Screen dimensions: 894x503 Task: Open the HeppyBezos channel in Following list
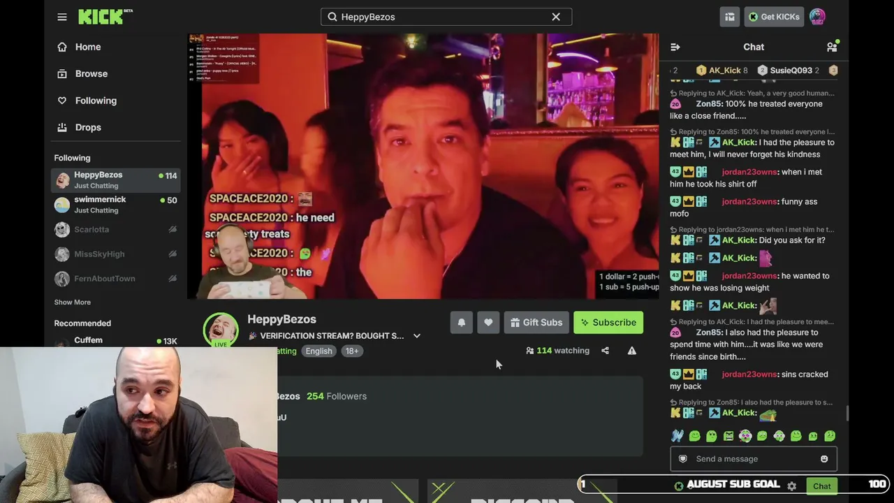tap(116, 180)
